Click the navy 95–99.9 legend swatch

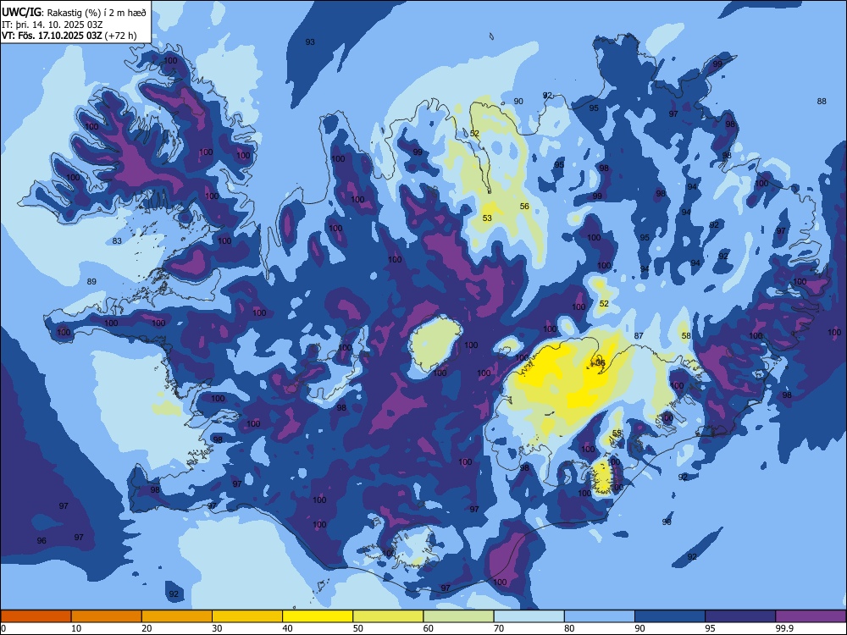pyautogui.click(x=740, y=616)
